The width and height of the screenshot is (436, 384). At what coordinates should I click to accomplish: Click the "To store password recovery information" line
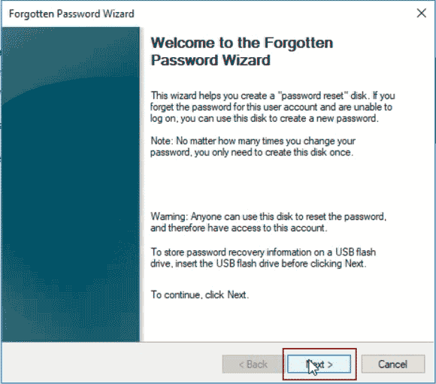[263, 252]
